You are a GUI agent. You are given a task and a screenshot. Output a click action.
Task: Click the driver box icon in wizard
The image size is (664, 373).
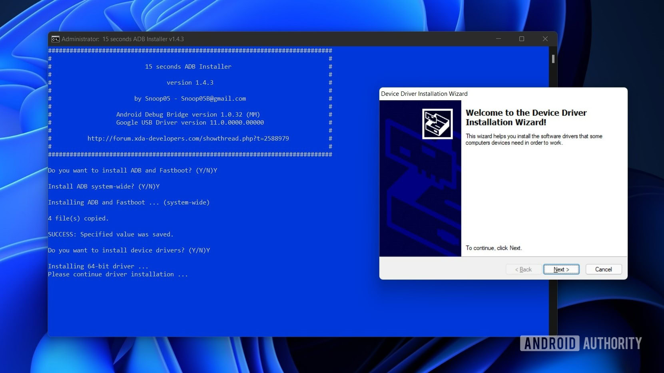(x=437, y=124)
